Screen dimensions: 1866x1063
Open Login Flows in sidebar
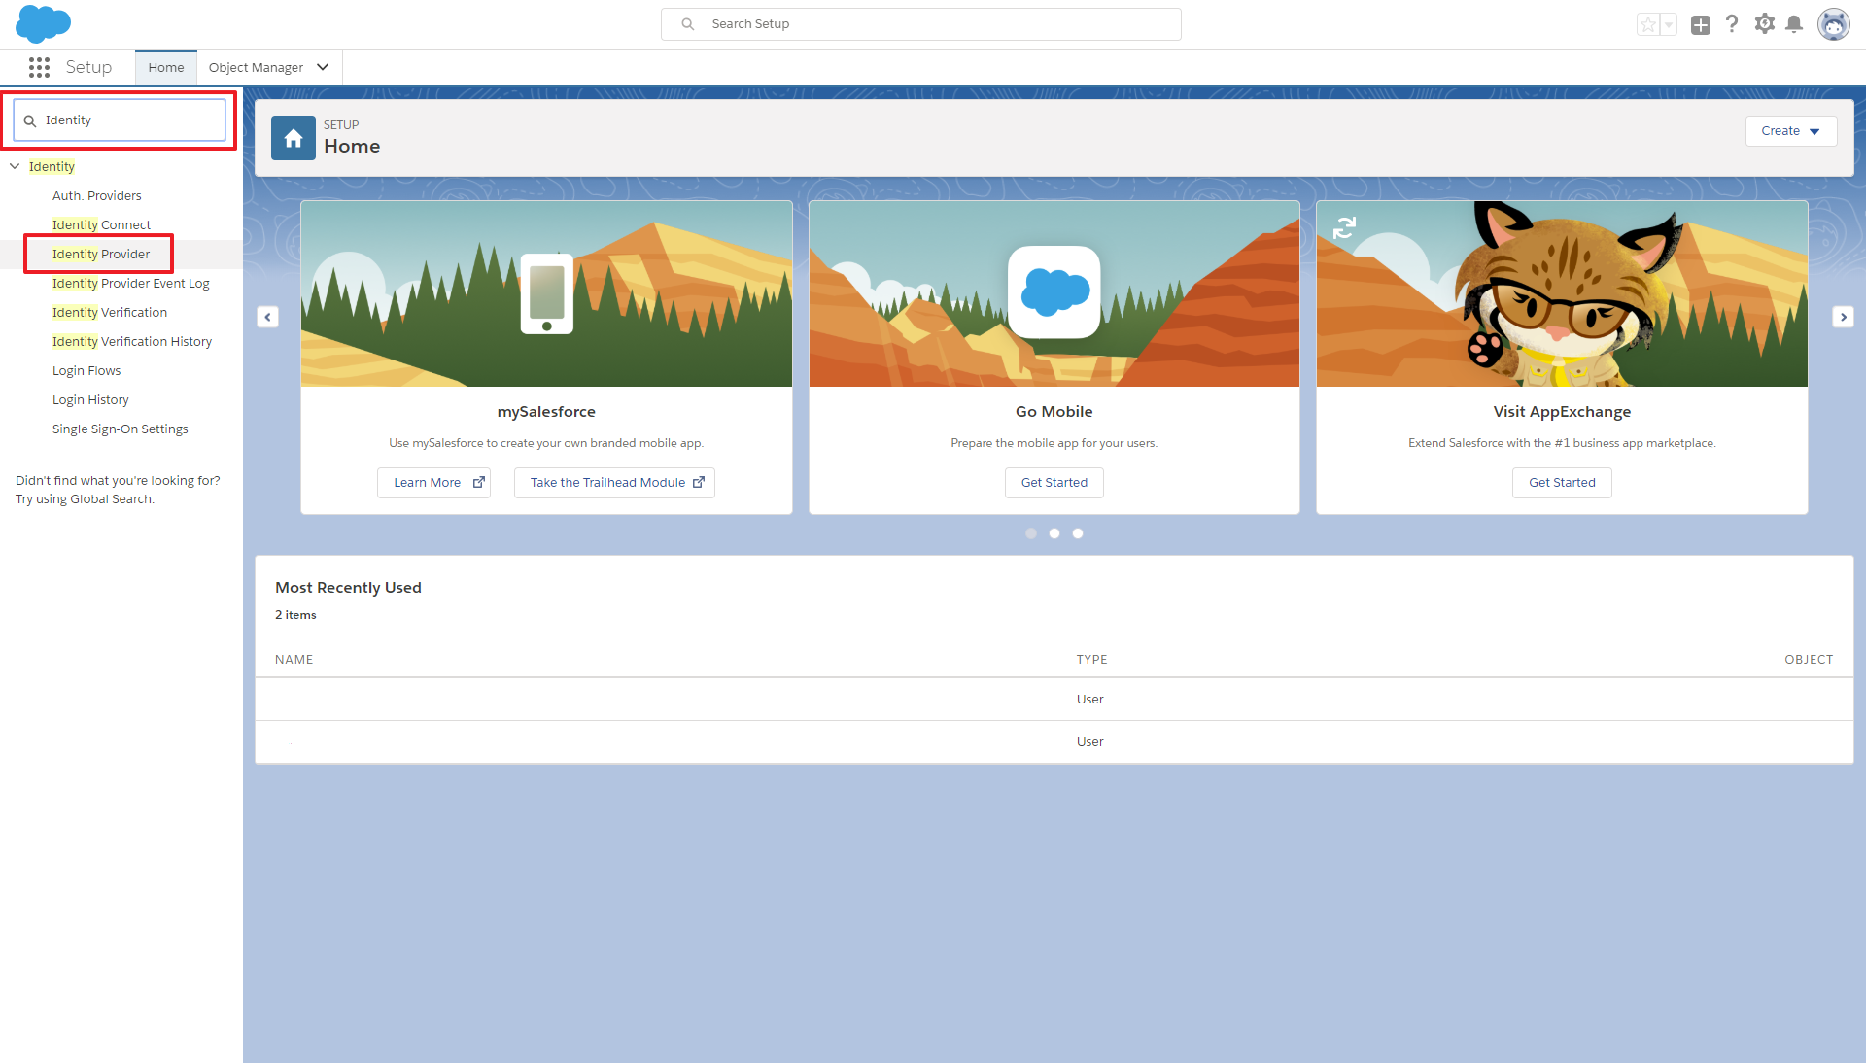tap(86, 370)
